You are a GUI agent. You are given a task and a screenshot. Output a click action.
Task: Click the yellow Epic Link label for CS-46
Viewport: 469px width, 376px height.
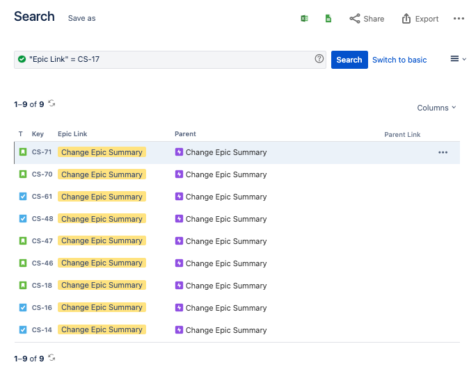(x=102, y=263)
